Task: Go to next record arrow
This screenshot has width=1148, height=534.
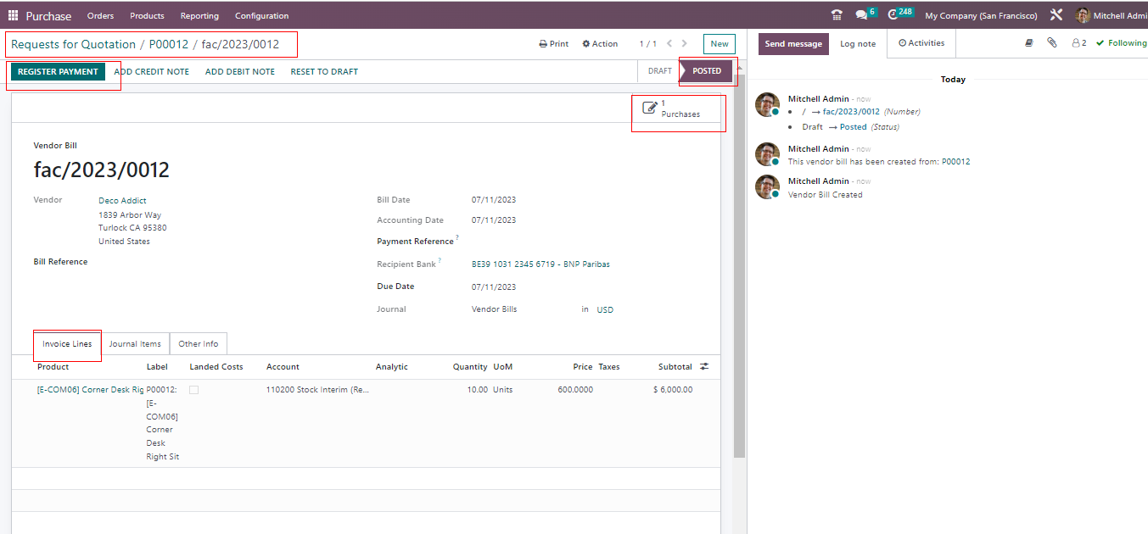Action: tap(685, 44)
